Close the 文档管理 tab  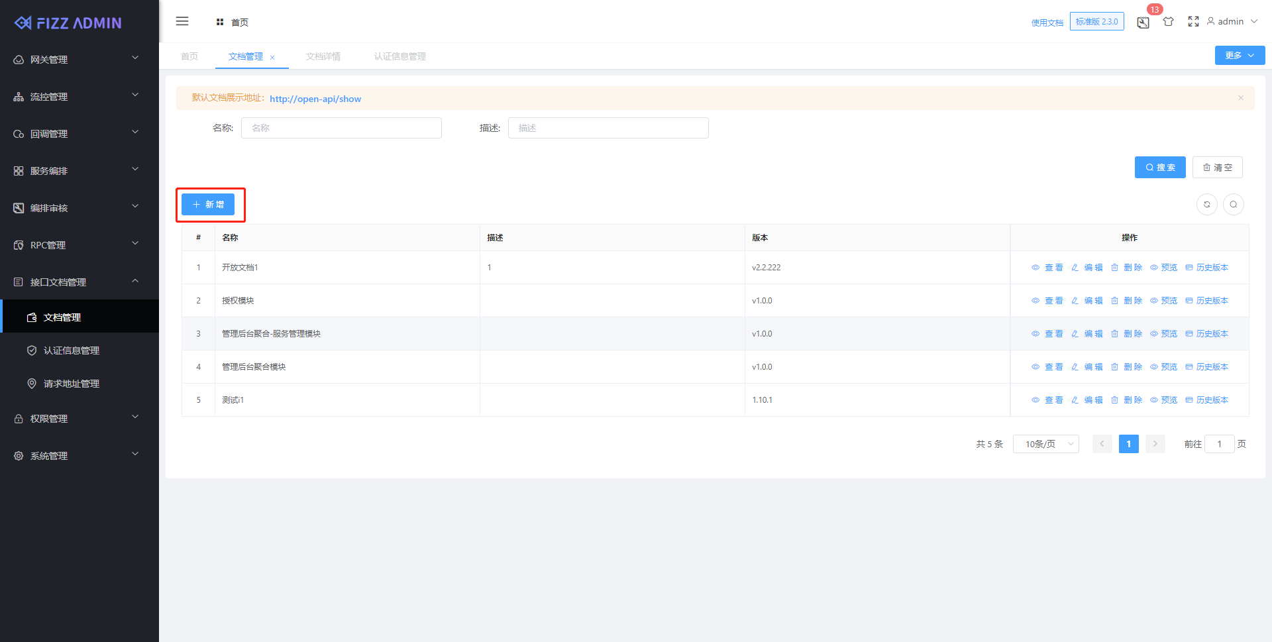click(x=272, y=58)
